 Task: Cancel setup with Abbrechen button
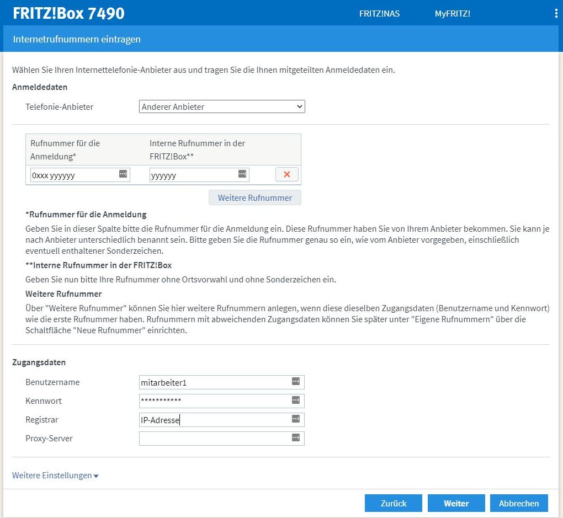coord(518,503)
